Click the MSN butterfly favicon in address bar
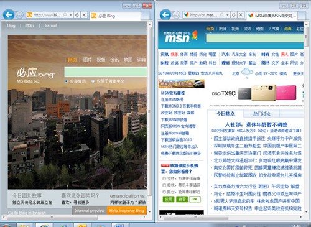Image resolution: width=311 pixels, height=227 pixels. click(186, 15)
